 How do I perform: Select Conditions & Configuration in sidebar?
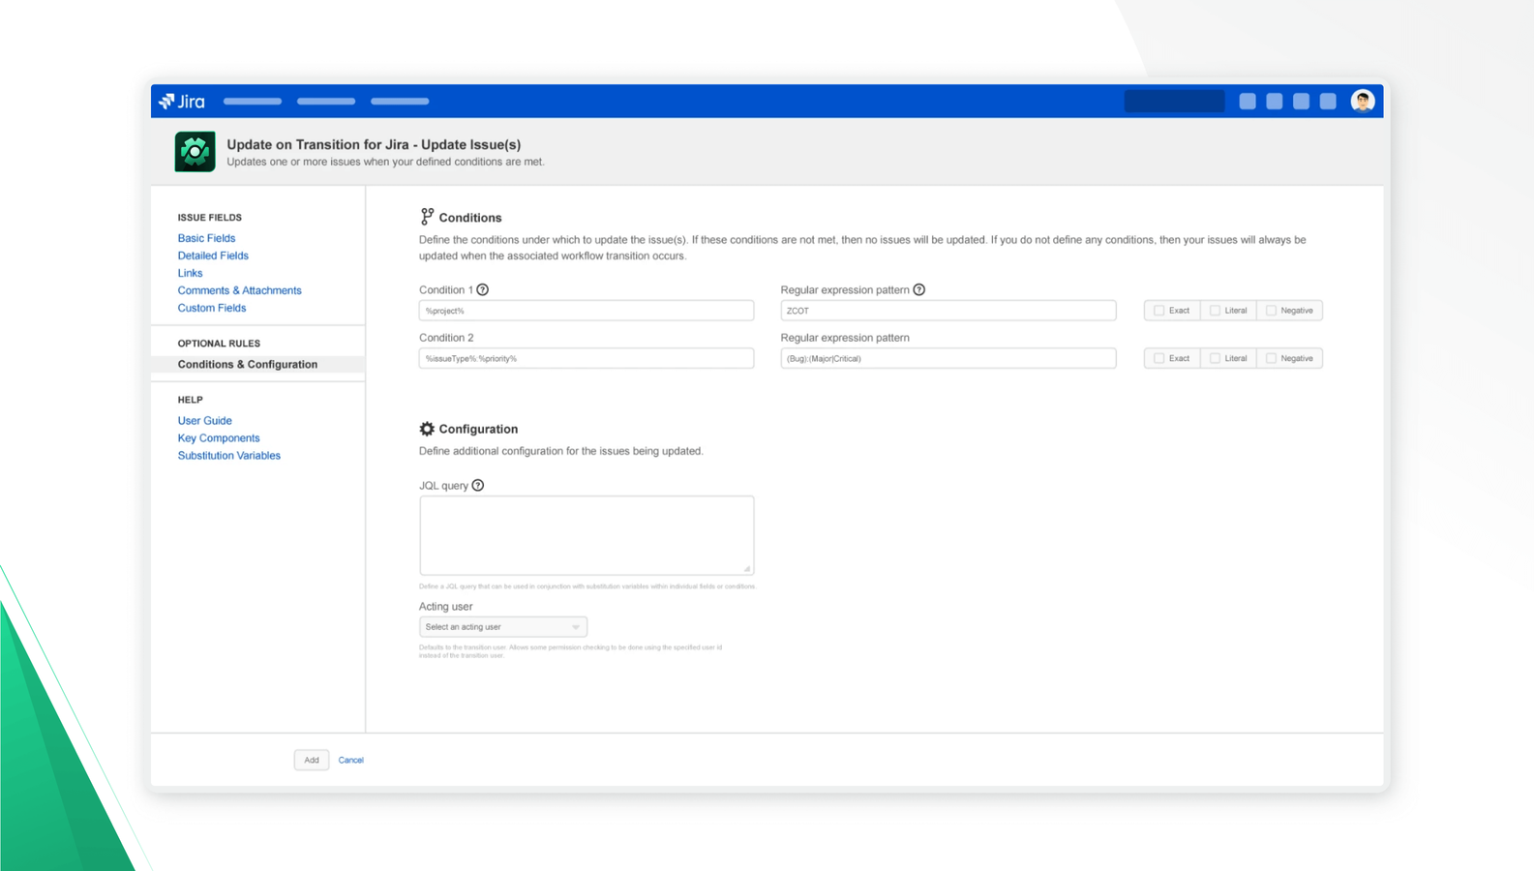point(248,365)
